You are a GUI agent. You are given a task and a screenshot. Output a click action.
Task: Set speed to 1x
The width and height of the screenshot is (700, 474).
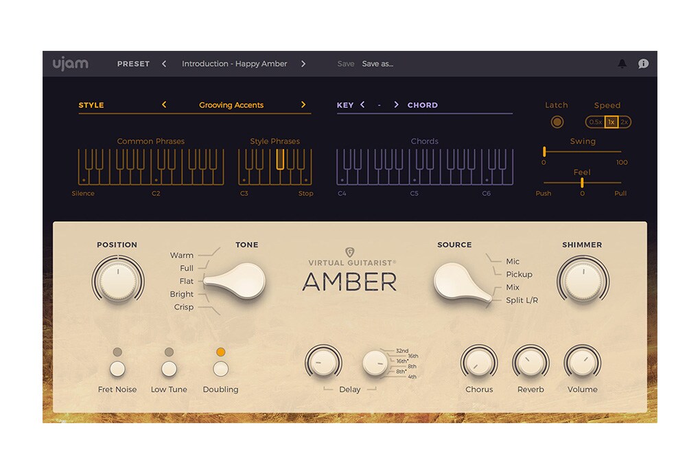(611, 122)
